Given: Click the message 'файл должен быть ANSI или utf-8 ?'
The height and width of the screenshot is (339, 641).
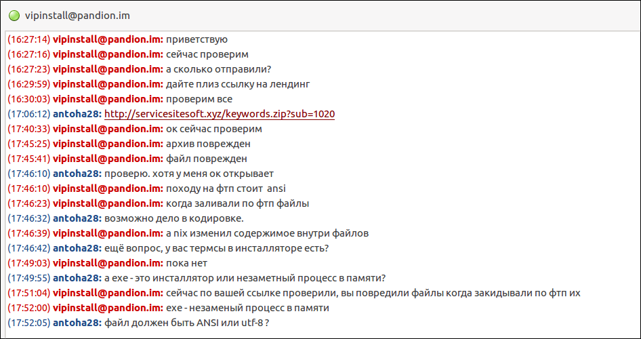Looking at the screenshot, I should [186, 323].
